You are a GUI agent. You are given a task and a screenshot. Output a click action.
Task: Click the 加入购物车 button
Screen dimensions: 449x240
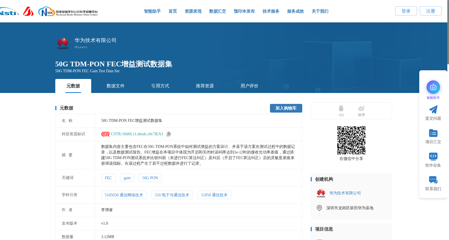point(286,108)
